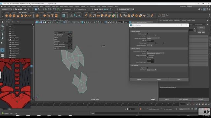Click the play forward button in playback controls

(x=200, y=104)
